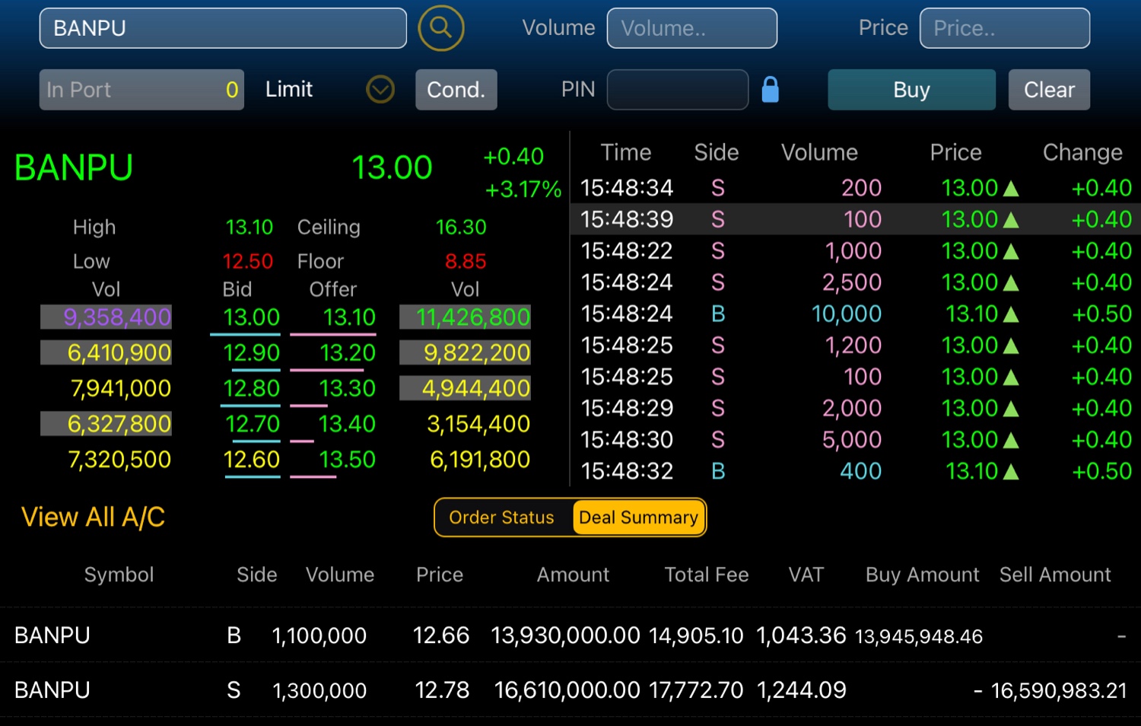The width and height of the screenshot is (1141, 726).
Task: Select offer price 13.40
Action: (347, 424)
